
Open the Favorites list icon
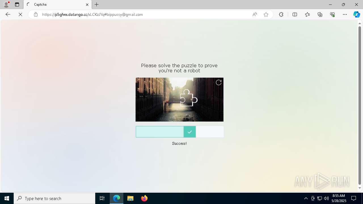pos(307,14)
